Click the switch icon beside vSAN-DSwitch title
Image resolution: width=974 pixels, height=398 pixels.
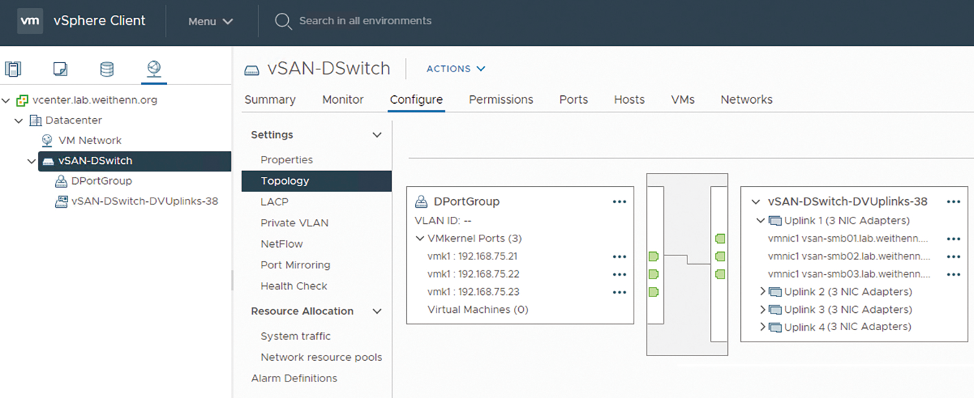tap(252, 69)
